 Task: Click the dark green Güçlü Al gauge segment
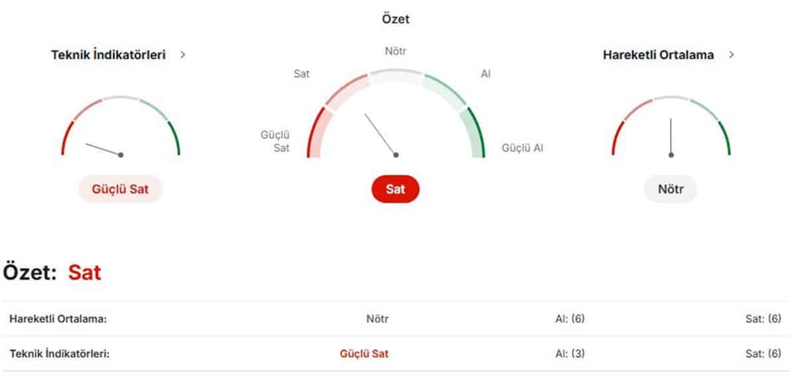point(475,131)
